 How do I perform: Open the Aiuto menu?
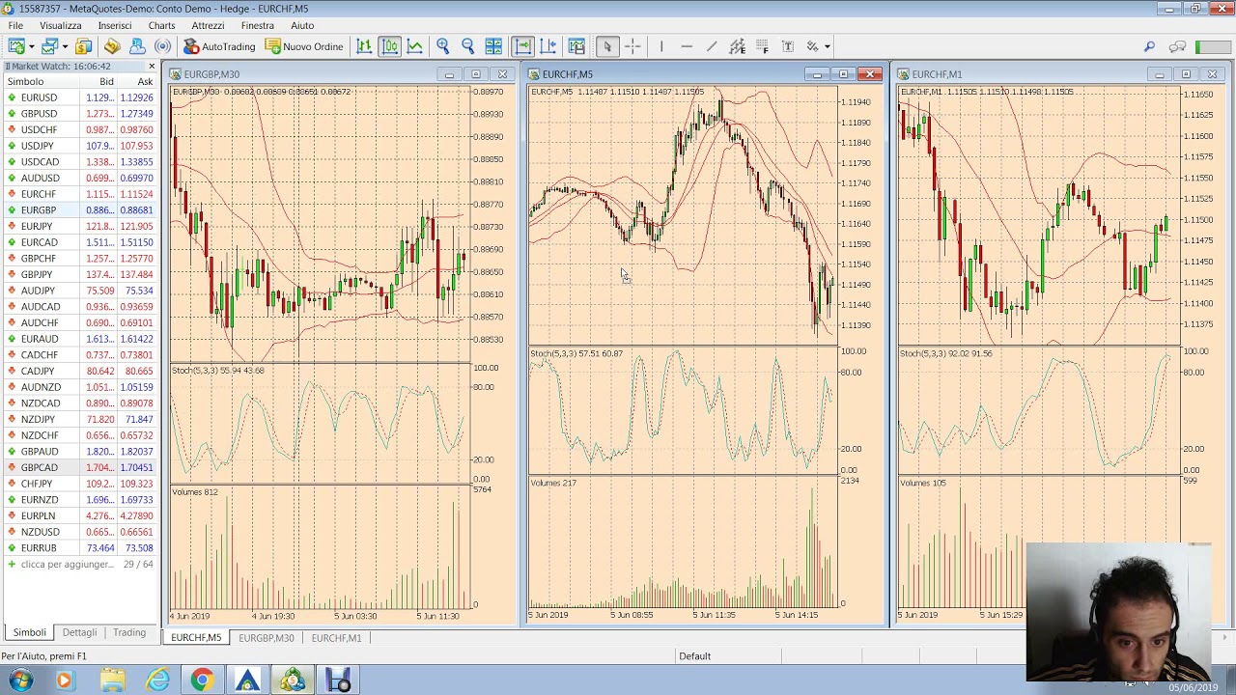[302, 25]
